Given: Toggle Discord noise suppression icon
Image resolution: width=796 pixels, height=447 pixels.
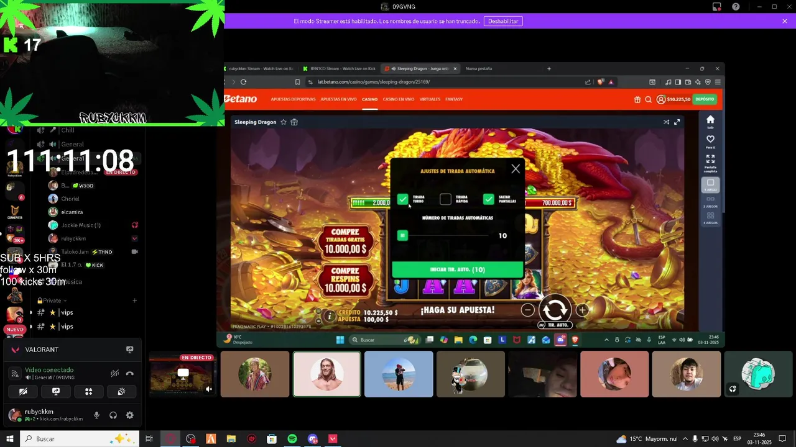Looking at the screenshot, I should point(114,374).
